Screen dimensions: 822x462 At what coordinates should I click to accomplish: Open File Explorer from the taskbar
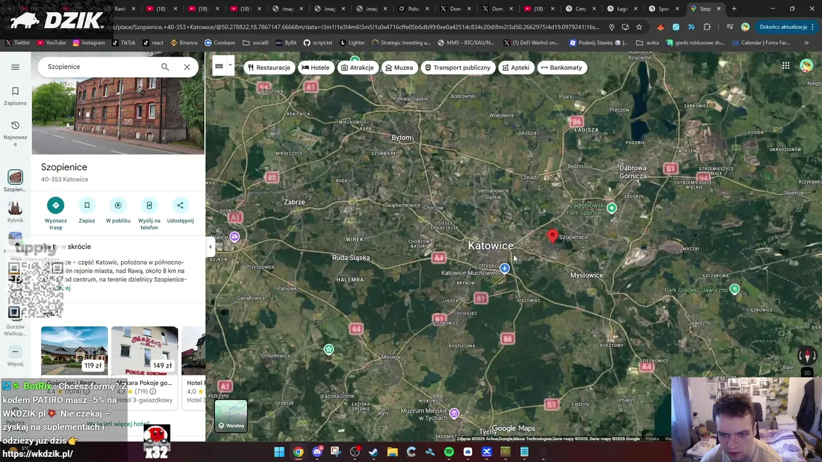click(392, 452)
